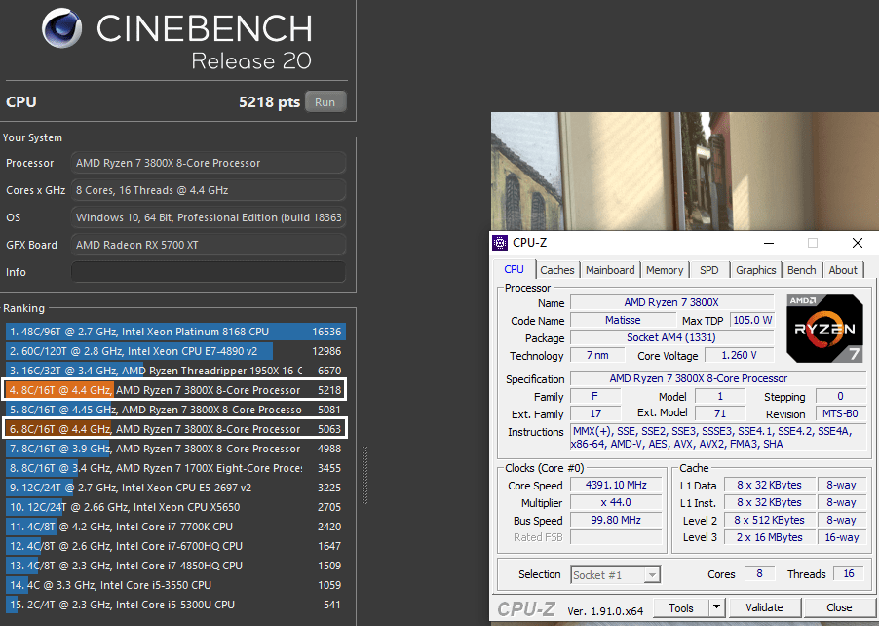Click the Ext. Model value 71

[x=720, y=413]
